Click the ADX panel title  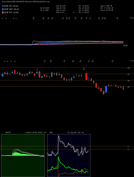(x=51, y=132)
